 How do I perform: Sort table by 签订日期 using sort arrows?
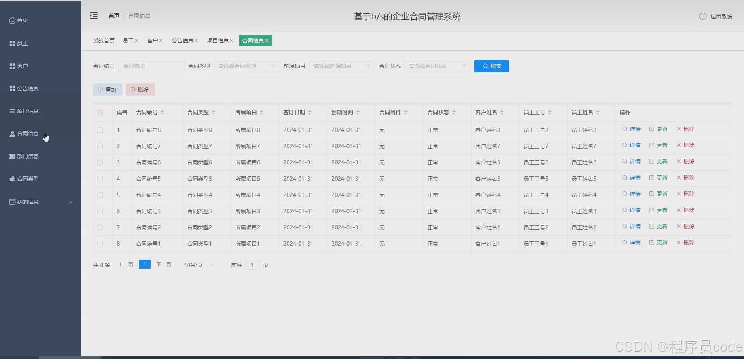pyautogui.click(x=310, y=112)
